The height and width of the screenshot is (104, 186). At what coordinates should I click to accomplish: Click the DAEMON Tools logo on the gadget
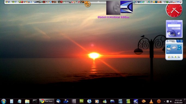point(167,41)
